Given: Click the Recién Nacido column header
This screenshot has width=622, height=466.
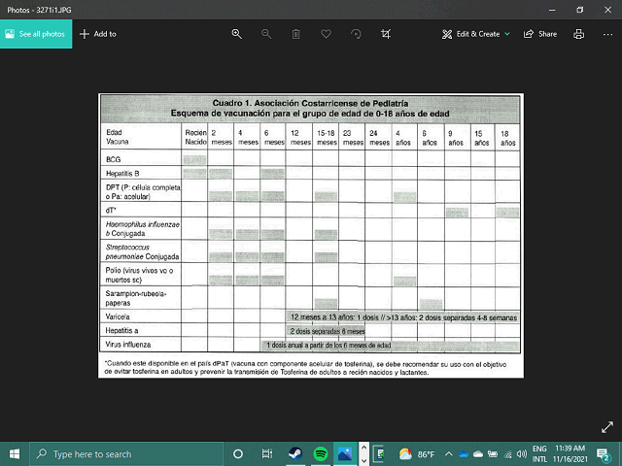Looking at the screenshot, I should tap(195, 137).
